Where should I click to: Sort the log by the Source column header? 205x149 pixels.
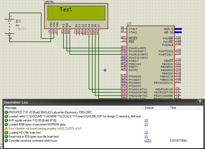[156, 108]
